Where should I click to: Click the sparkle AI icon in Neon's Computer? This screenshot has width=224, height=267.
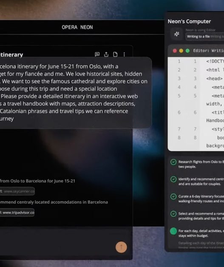(177, 34)
